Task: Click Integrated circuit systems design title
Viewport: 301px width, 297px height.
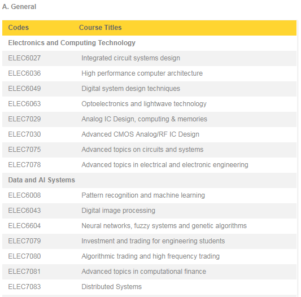Action: (x=130, y=58)
